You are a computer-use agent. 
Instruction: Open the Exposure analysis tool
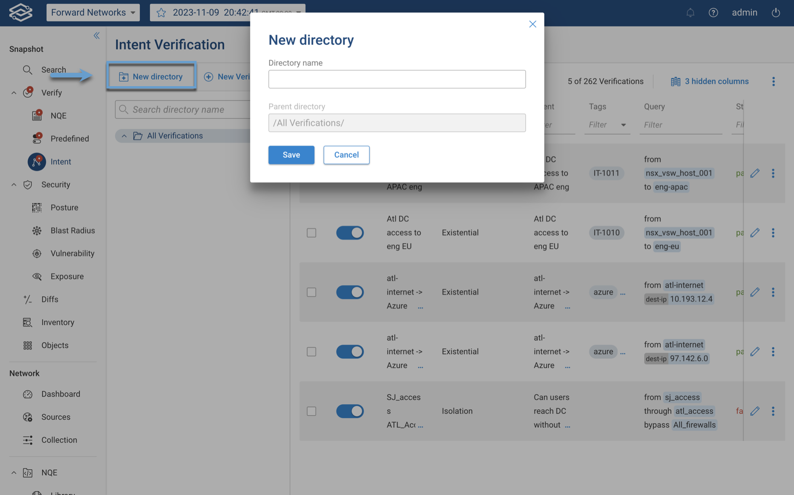pyautogui.click(x=37, y=276)
